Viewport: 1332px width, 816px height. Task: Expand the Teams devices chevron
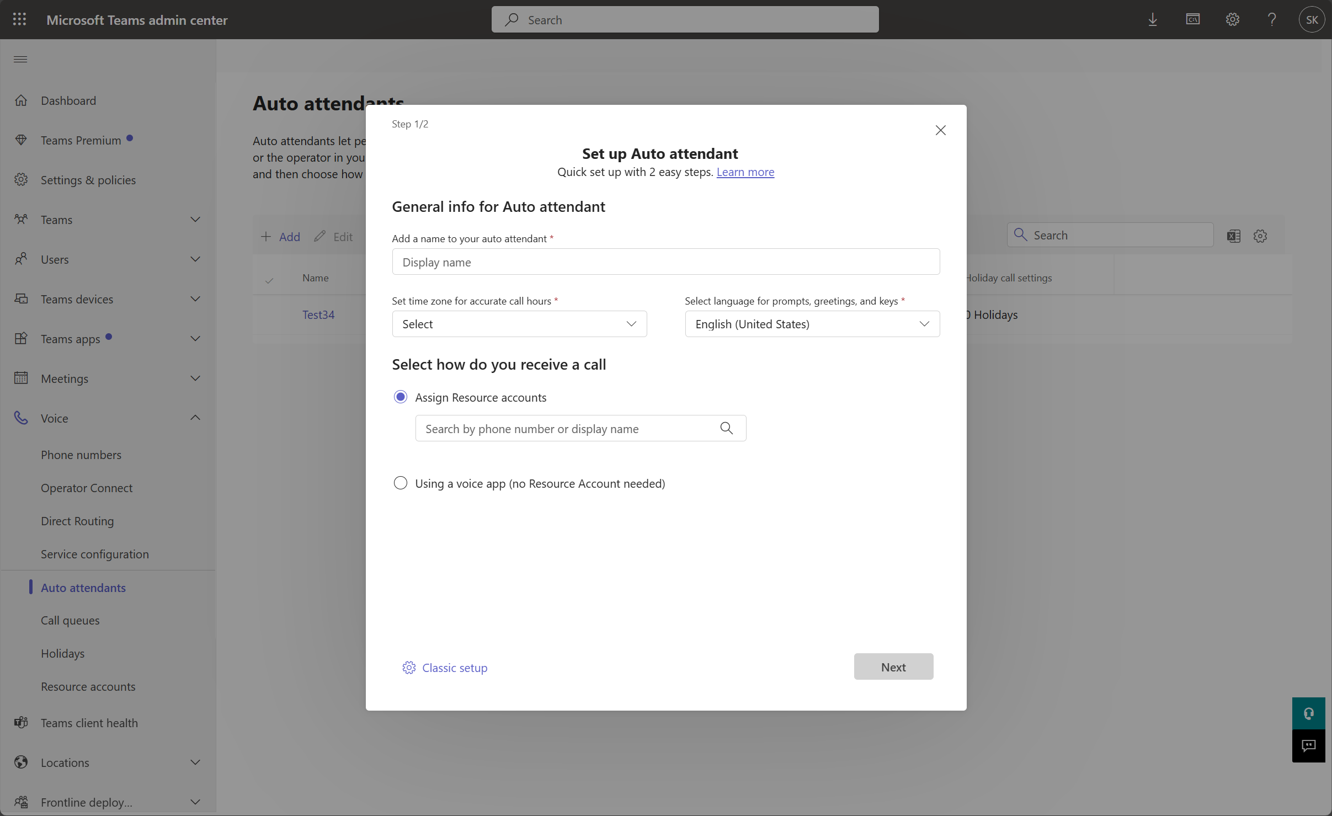pyautogui.click(x=195, y=299)
